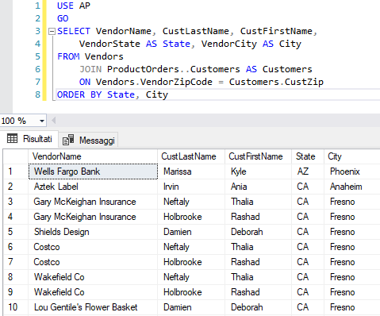
Task: Click the CustLastName column header
Action: (191, 156)
